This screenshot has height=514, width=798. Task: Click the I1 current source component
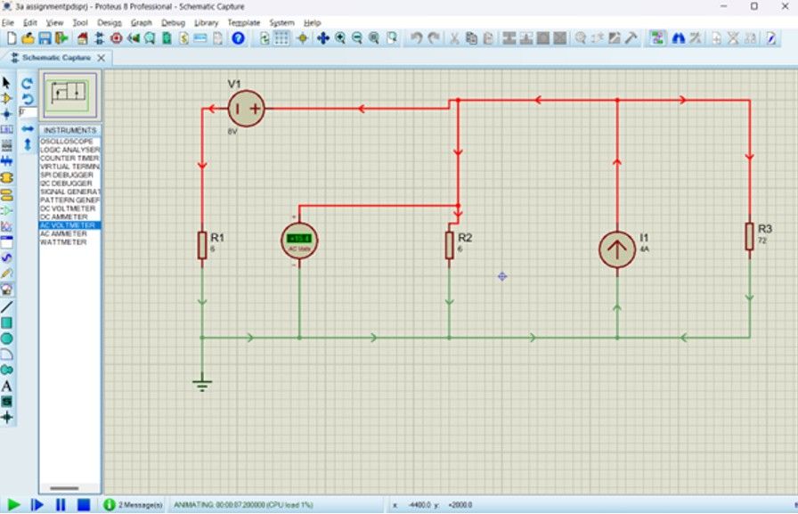(x=617, y=249)
